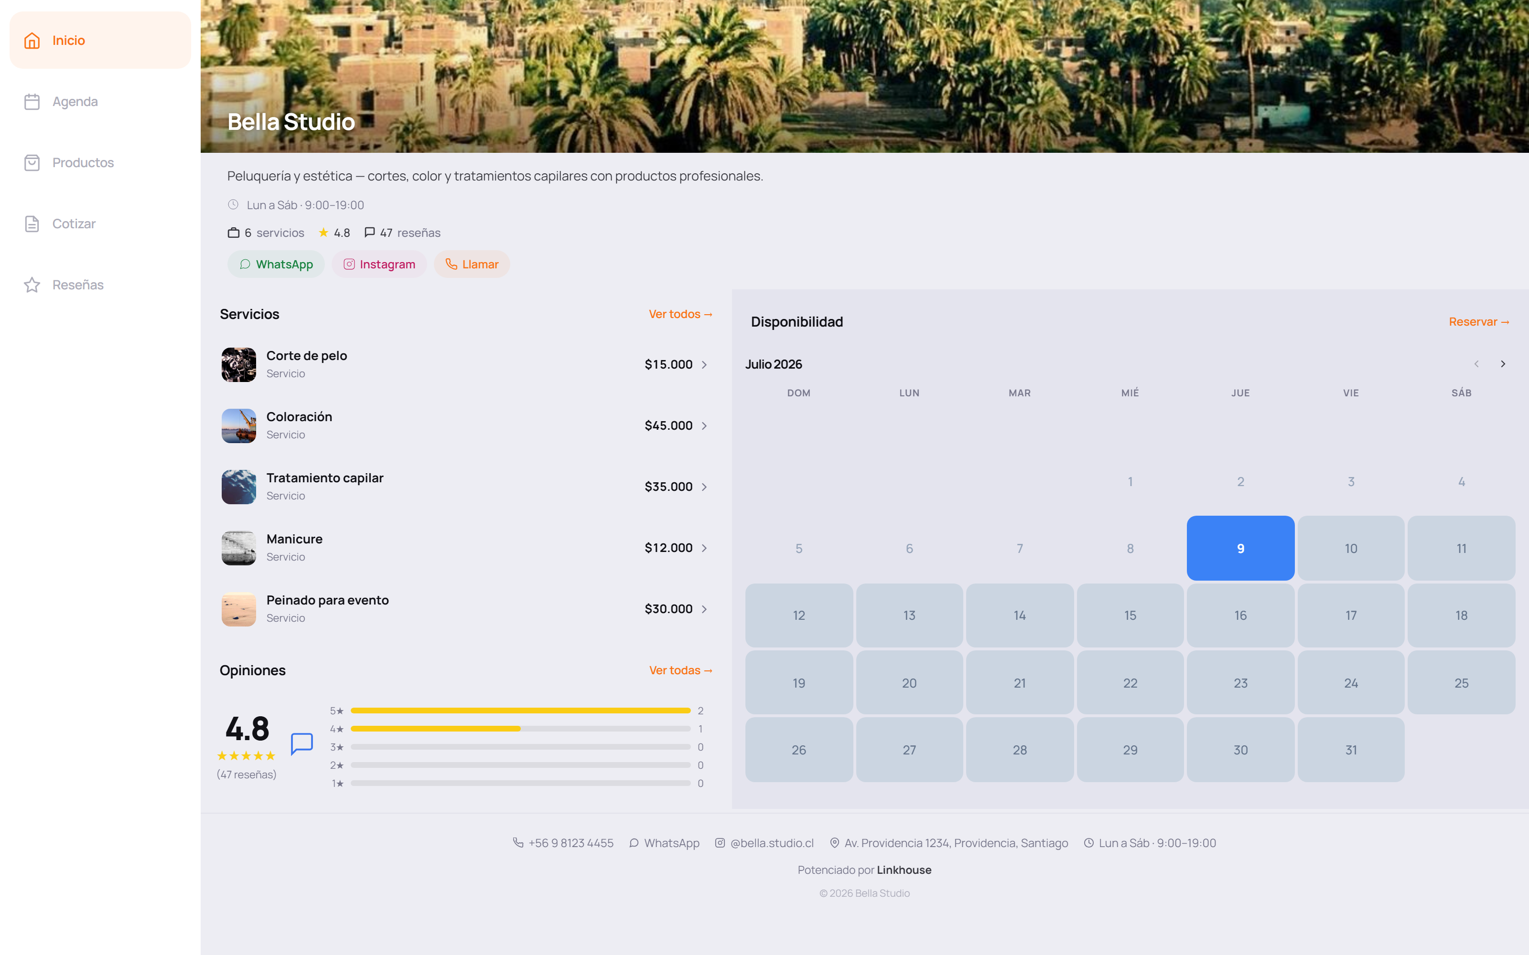Click the Reservar link

1478,321
